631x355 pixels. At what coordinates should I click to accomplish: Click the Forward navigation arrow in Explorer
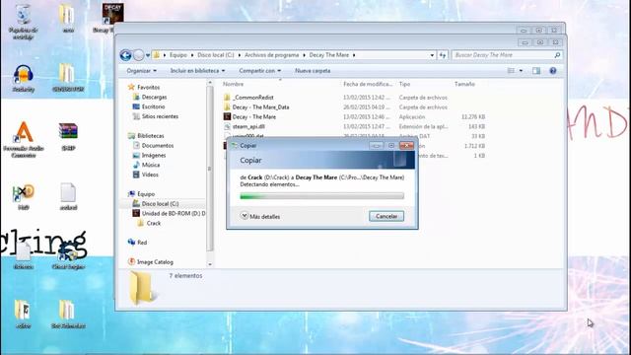(138, 55)
